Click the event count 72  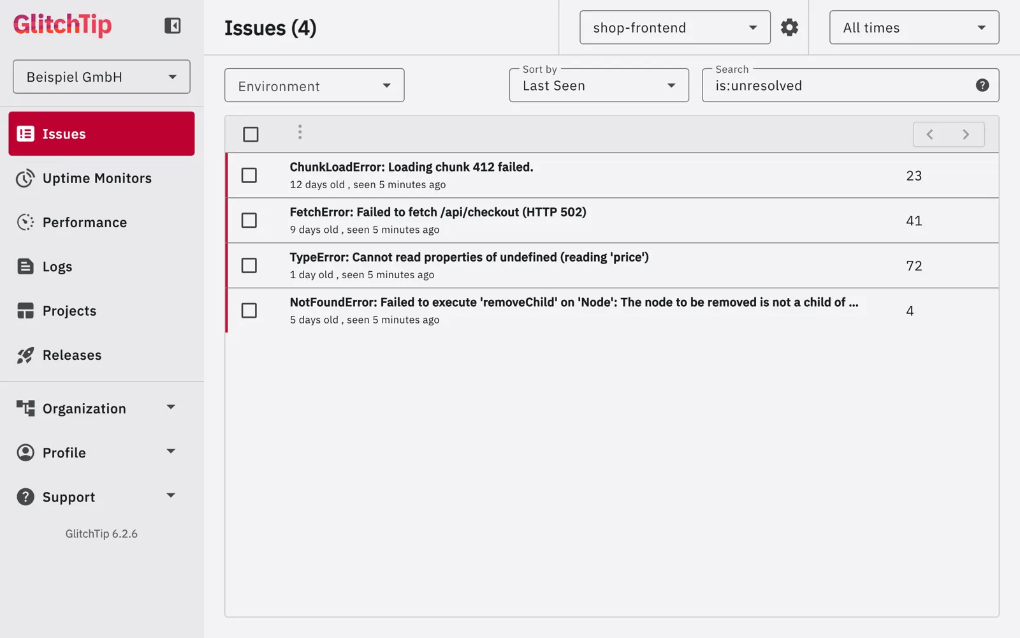[x=914, y=266]
